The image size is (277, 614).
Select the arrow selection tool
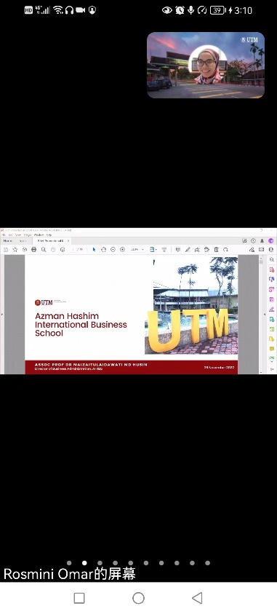coord(95,249)
